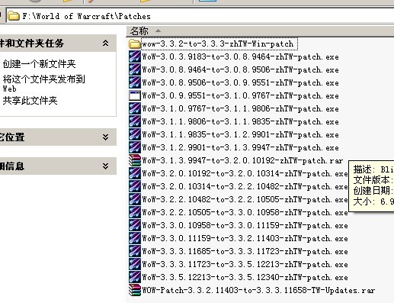This screenshot has height=303, width=394.
Task: Click the WoW-3.1.1.9806-to-3.1.1.9835 patch icon
Action: [135, 121]
